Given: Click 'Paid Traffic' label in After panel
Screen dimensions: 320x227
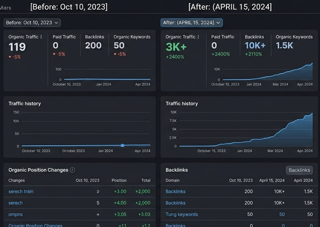Looking at the screenshot, I should (x=223, y=37).
